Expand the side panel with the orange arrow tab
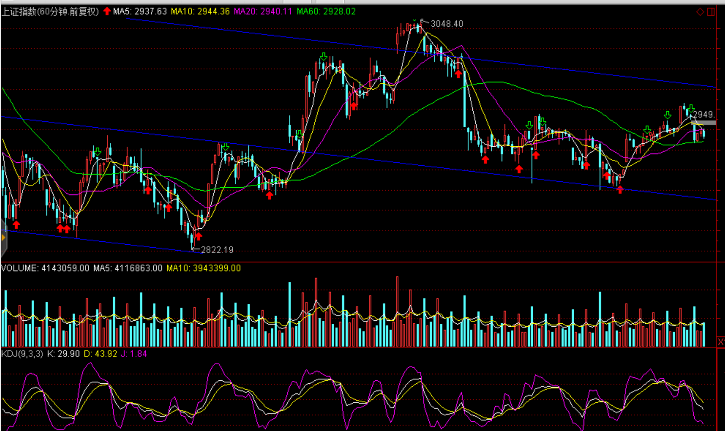725x431 pixels. point(3,238)
